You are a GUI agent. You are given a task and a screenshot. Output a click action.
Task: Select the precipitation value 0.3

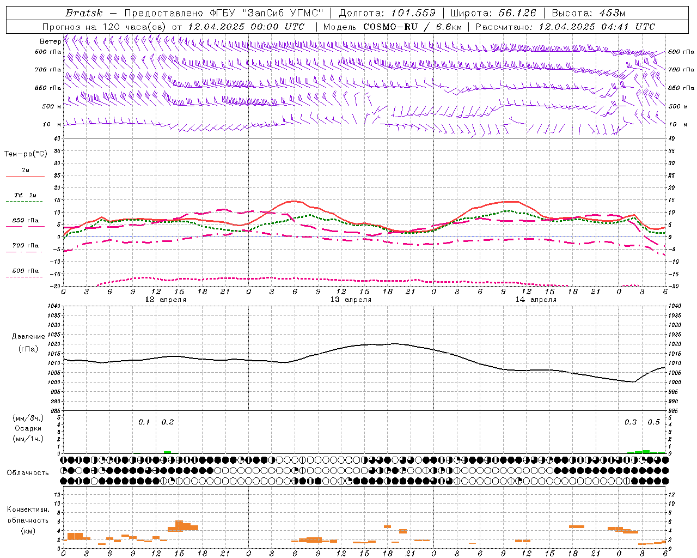(631, 422)
